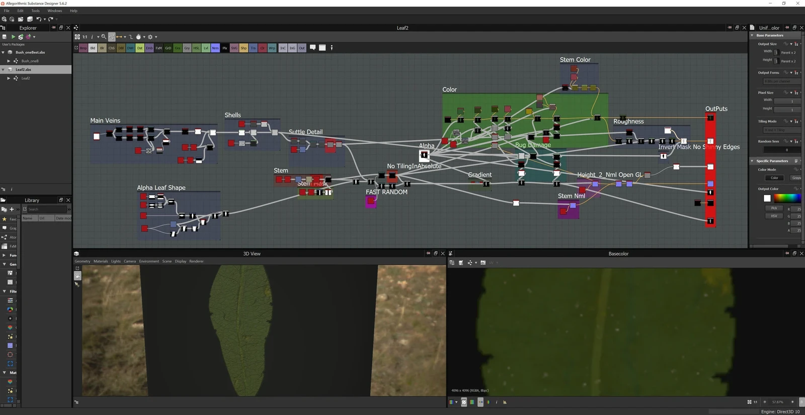This screenshot has height=415, width=805.
Task: Click the undo arrow in the main toolbar
Action: point(38,19)
